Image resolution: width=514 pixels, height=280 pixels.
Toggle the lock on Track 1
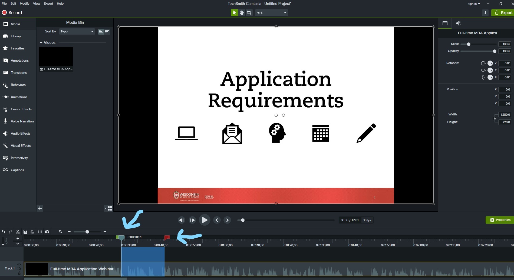click(x=19, y=273)
